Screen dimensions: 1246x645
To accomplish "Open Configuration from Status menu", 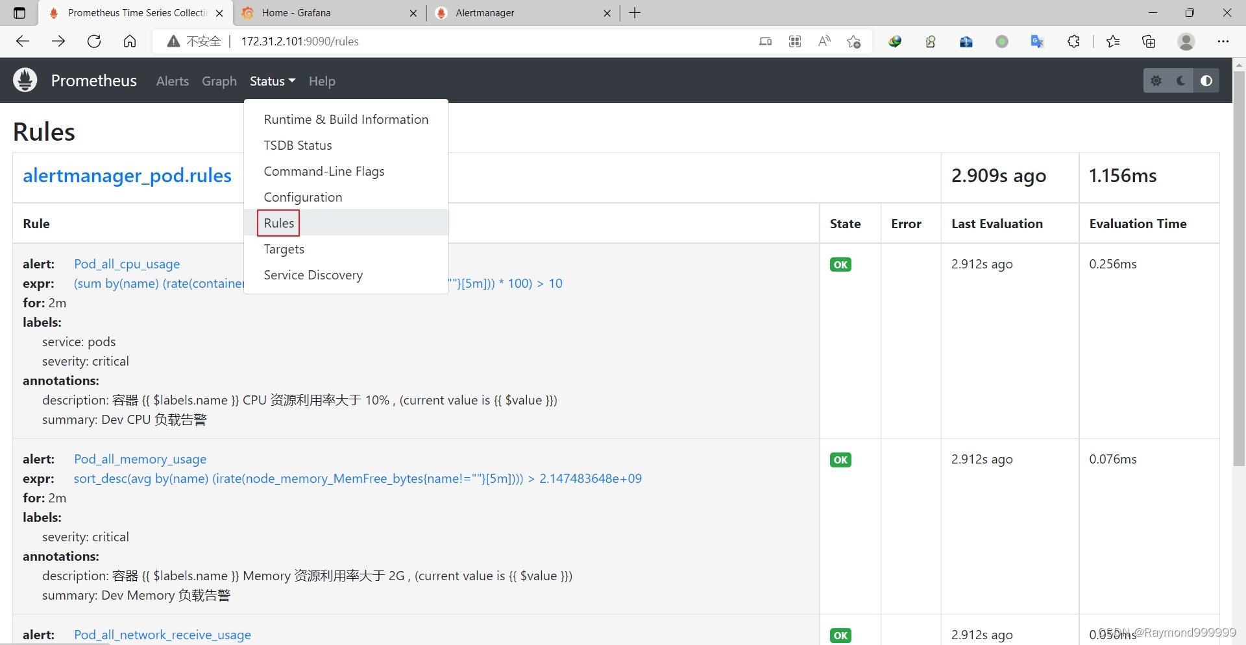I will click(346, 197).
